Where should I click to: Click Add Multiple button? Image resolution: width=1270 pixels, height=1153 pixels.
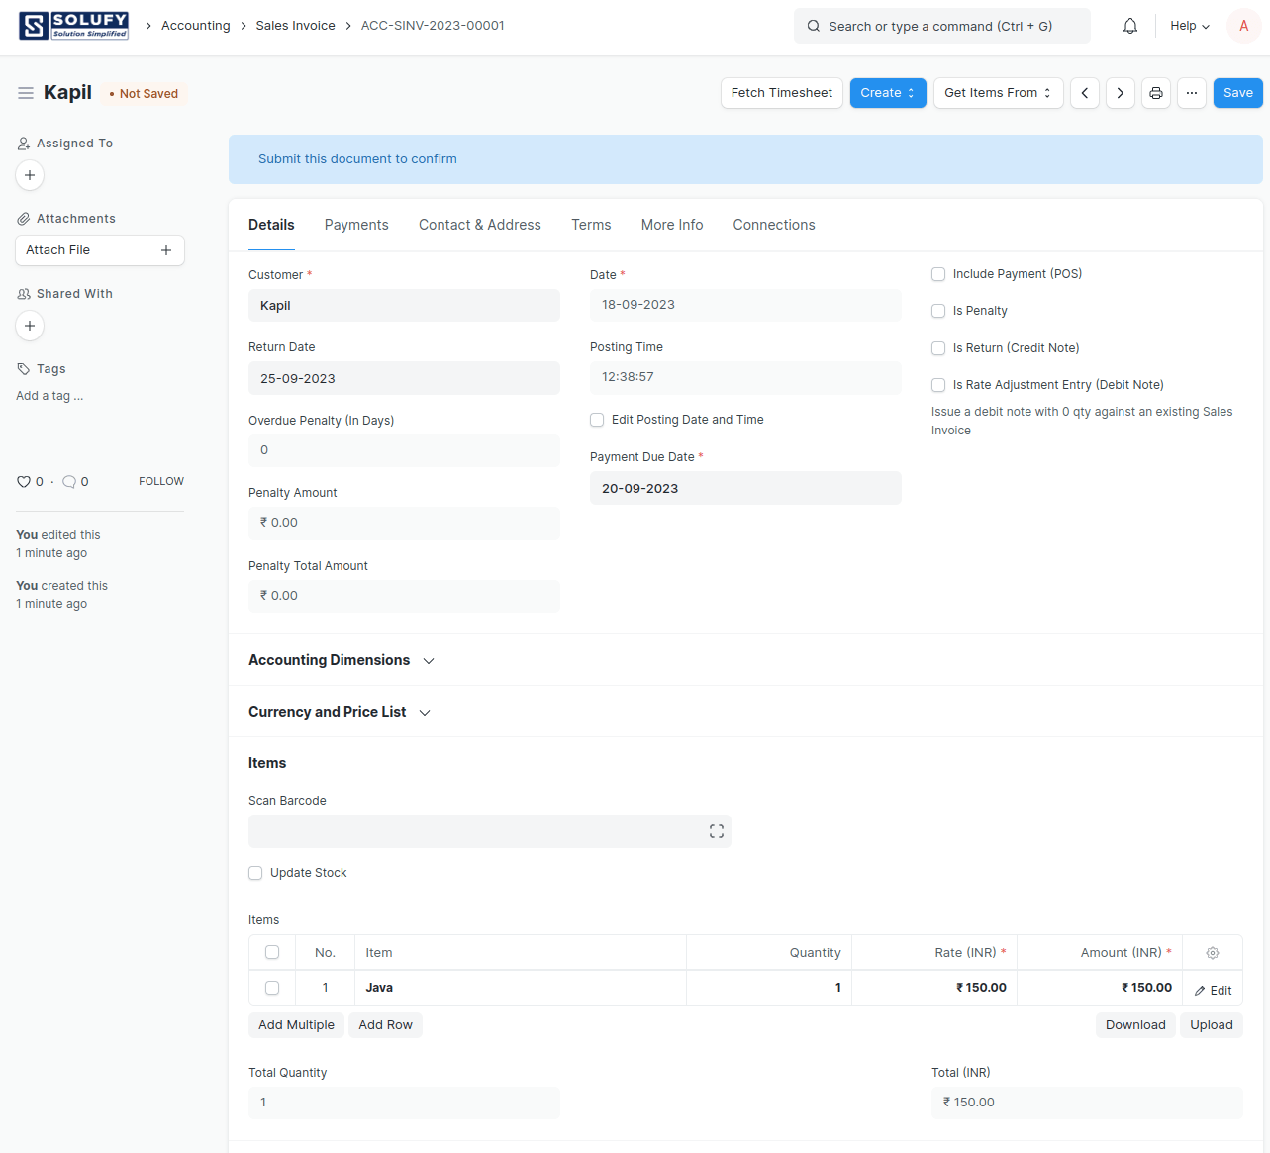[296, 1025]
